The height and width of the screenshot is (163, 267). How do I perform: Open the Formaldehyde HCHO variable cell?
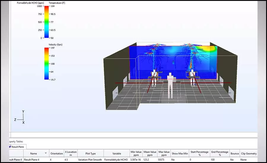tap(117, 160)
